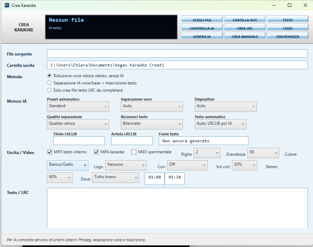313x247 pixels.
Task: Enable MIDI sperimentale checkbox
Action: click(134, 152)
